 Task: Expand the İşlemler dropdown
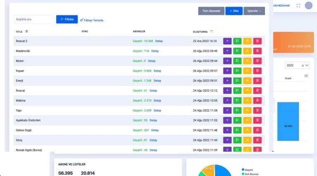[254, 11]
